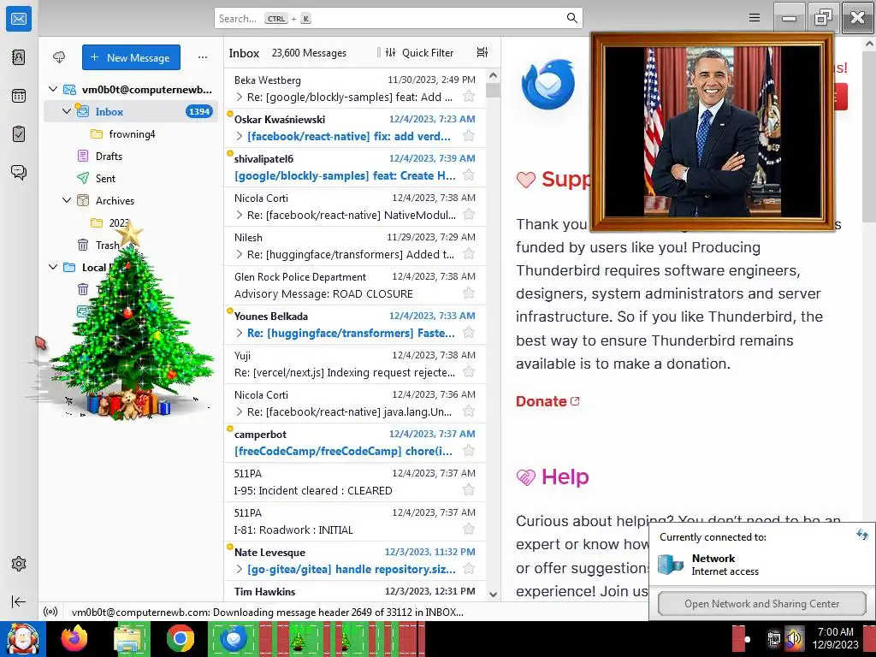Compose with the New Message button

[131, 57]
